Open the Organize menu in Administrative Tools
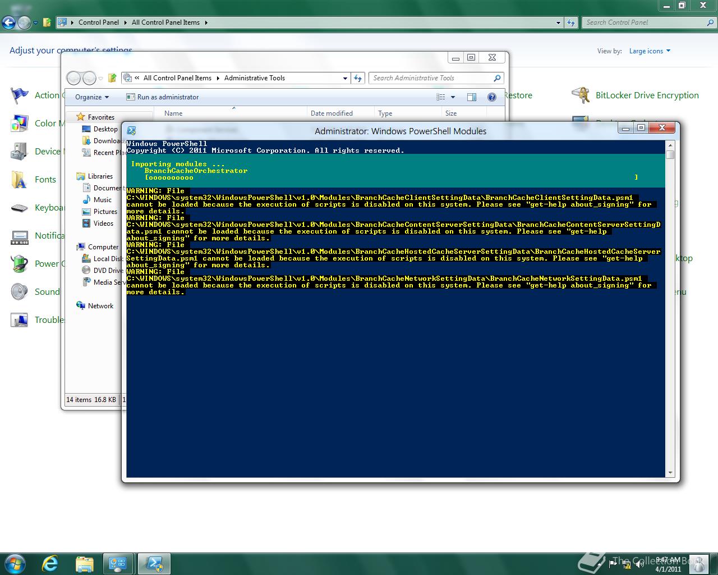Screen dimensions: 718x575 pyautogui.click(x=92, y=97)
